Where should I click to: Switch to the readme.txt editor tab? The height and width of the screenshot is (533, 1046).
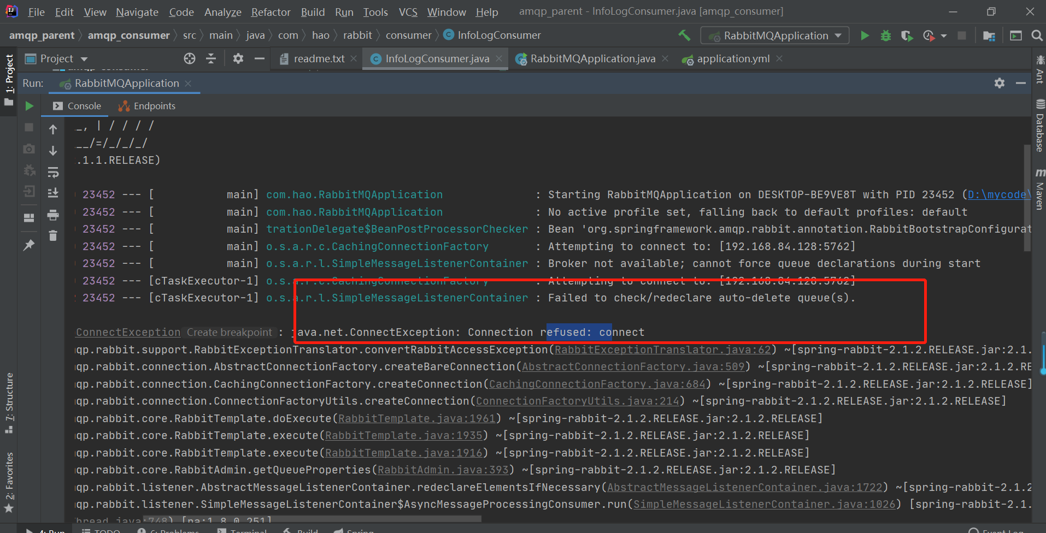click(319, 58)
